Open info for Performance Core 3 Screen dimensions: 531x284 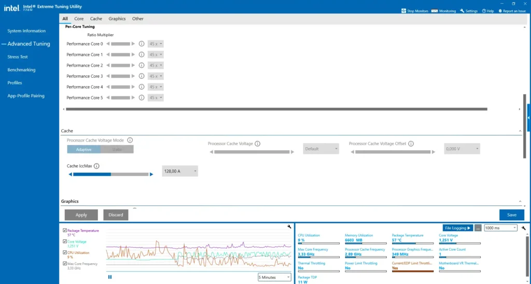[142, 76]
